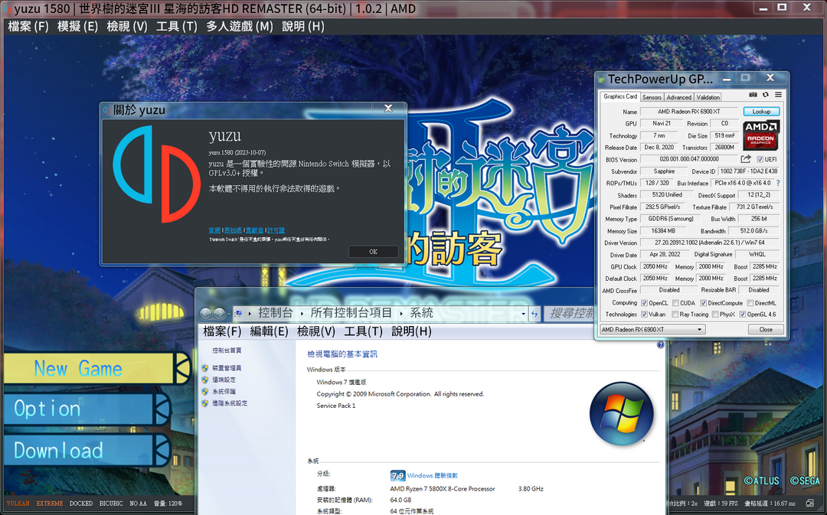Click the GPU-Z title bar app icon
The image size is (827, 515).
pos(601,80)
